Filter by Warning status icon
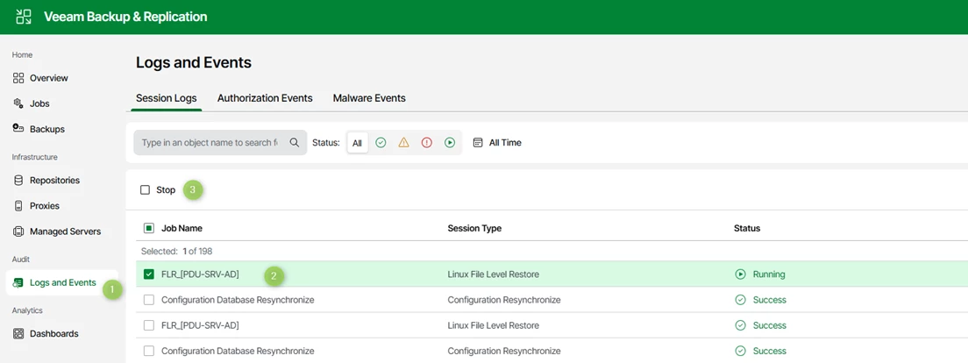The width and height of the screenshot is (968, 363). click(x=403, y=143)
